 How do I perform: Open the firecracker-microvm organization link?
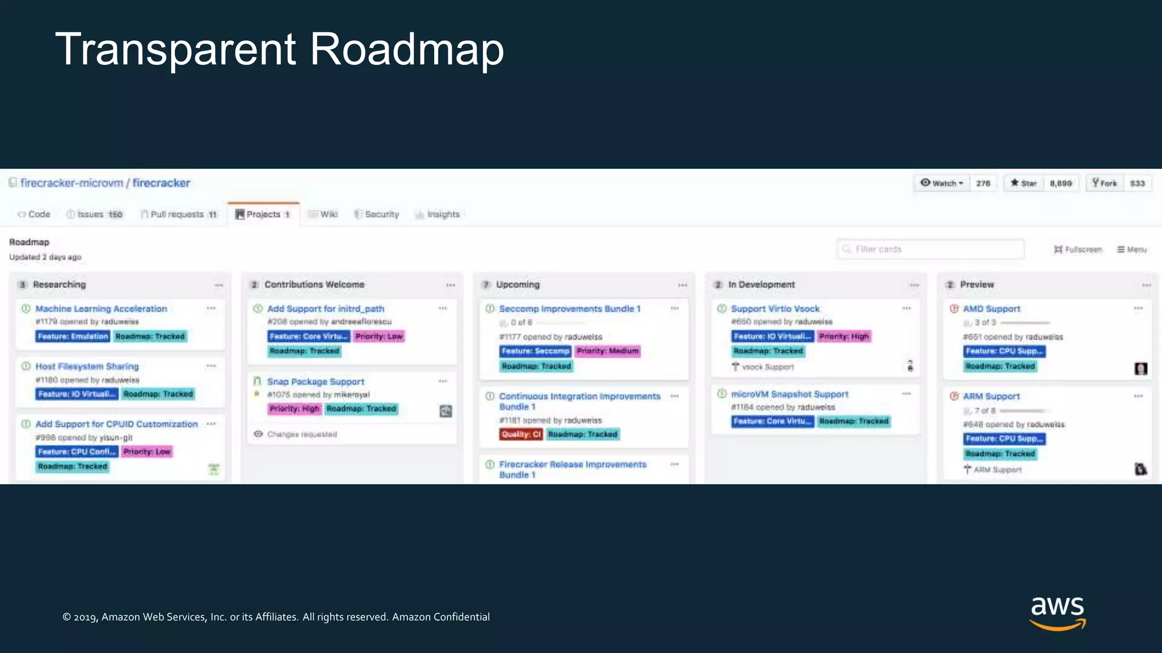71,183
